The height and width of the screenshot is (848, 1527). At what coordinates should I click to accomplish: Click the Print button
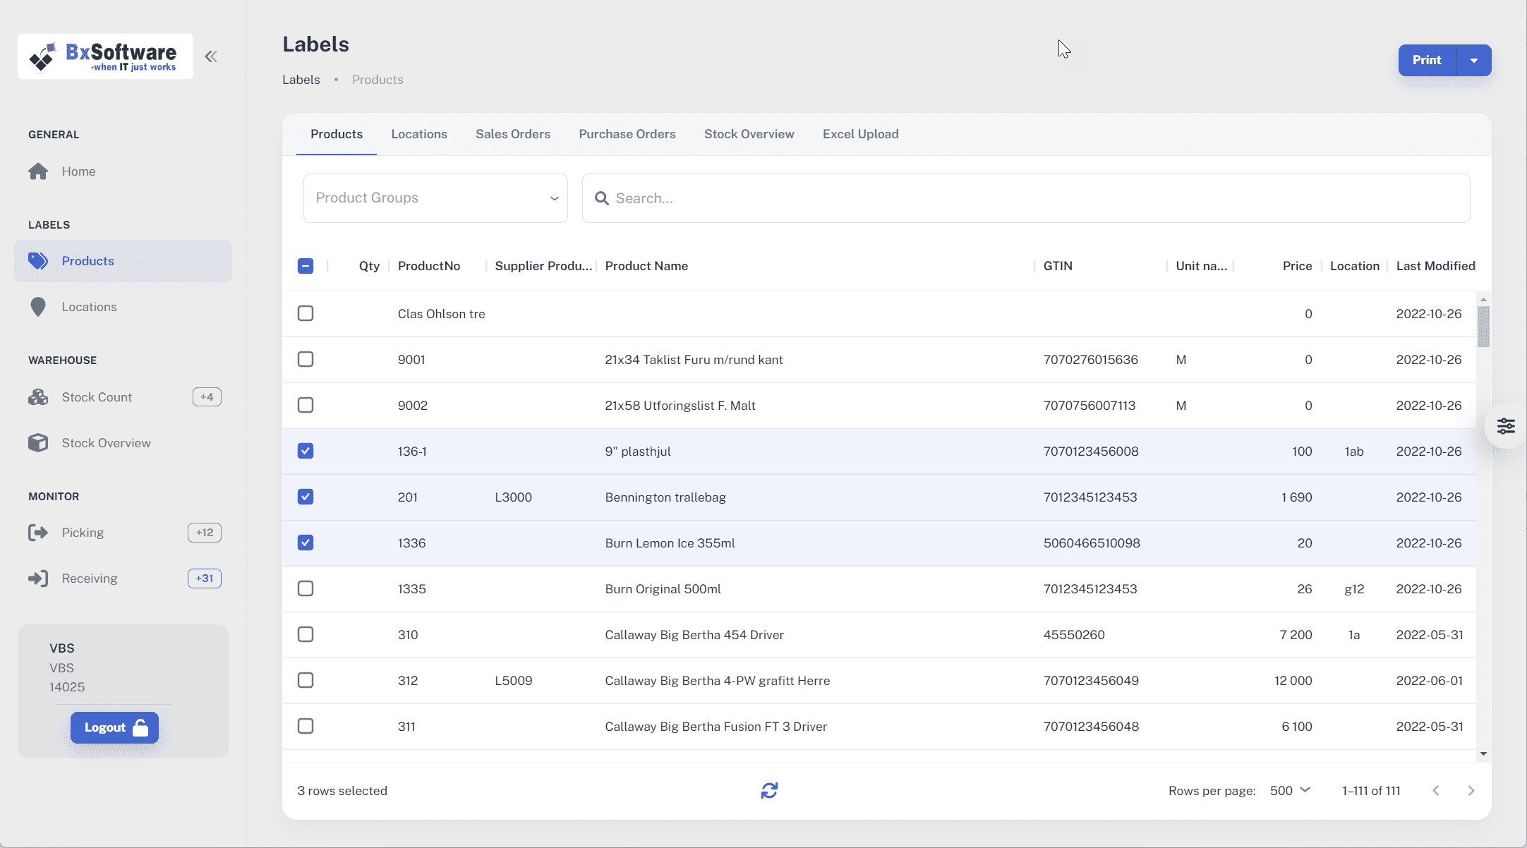(x=1427, y=60)
